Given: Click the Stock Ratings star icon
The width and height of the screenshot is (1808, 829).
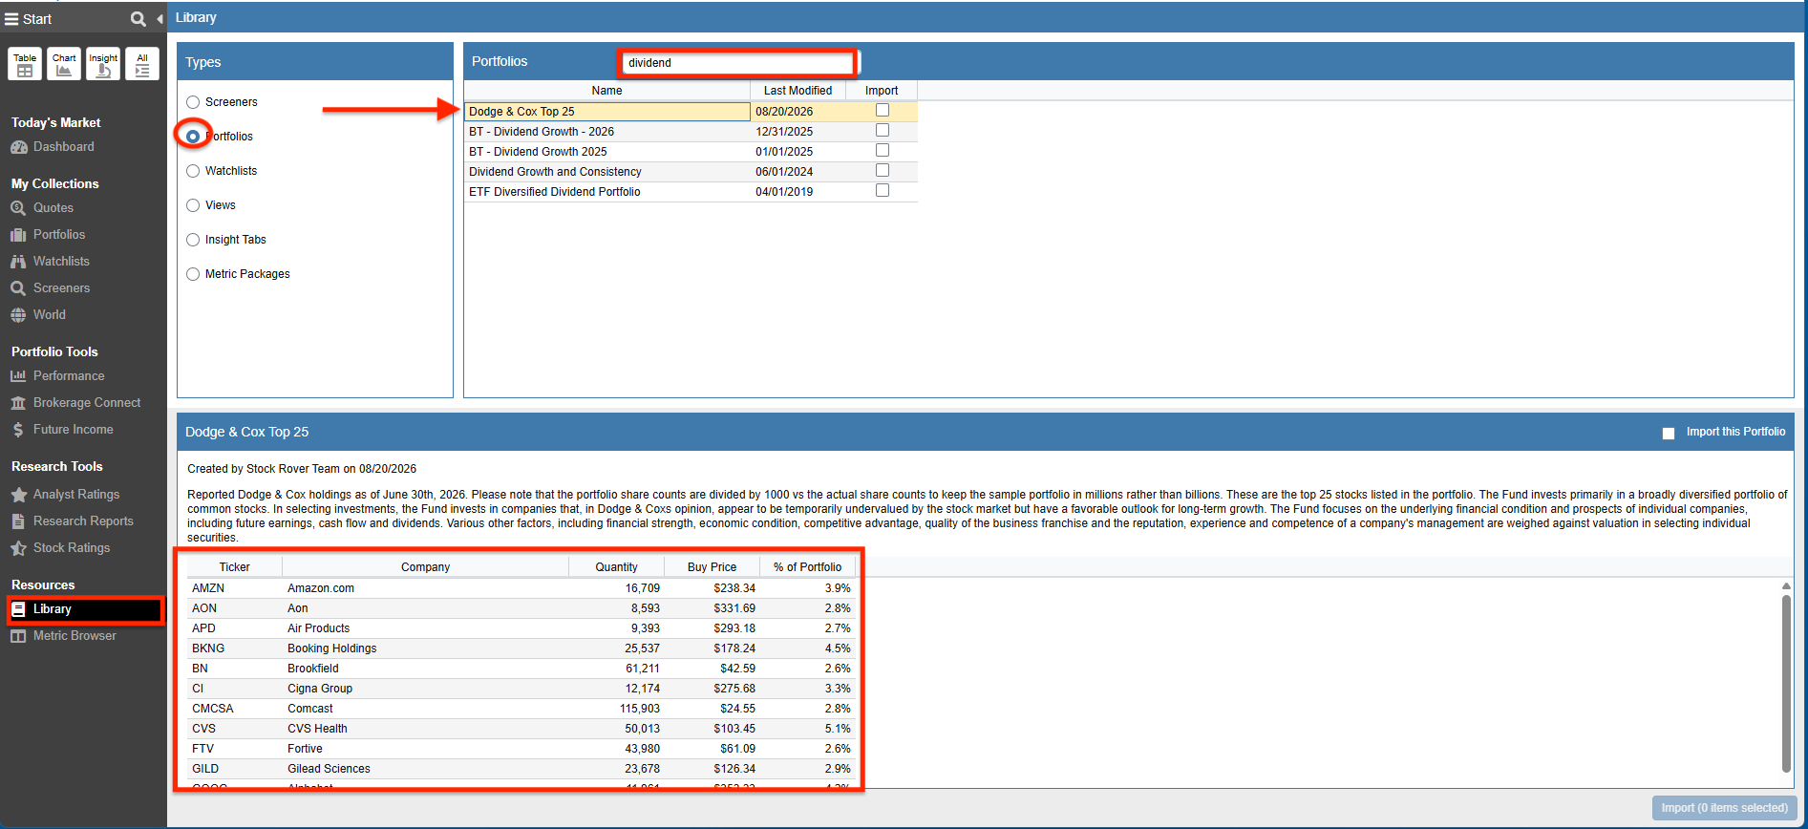Looking at the screenshot, I should point(18,548).
